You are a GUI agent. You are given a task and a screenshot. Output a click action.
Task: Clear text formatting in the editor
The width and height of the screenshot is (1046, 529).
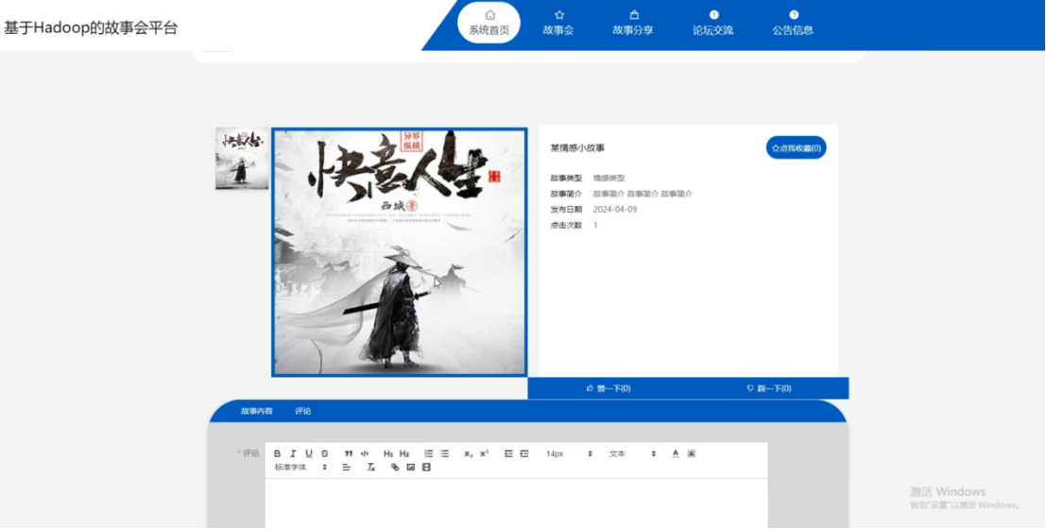click(x=371, y=468)
